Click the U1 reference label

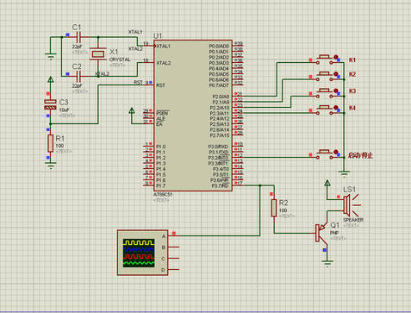coord(158,36)
